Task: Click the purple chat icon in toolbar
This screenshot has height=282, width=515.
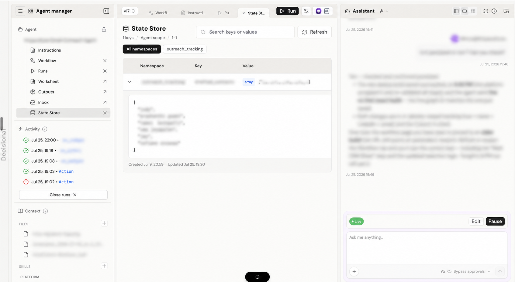Action: [318, 11]
